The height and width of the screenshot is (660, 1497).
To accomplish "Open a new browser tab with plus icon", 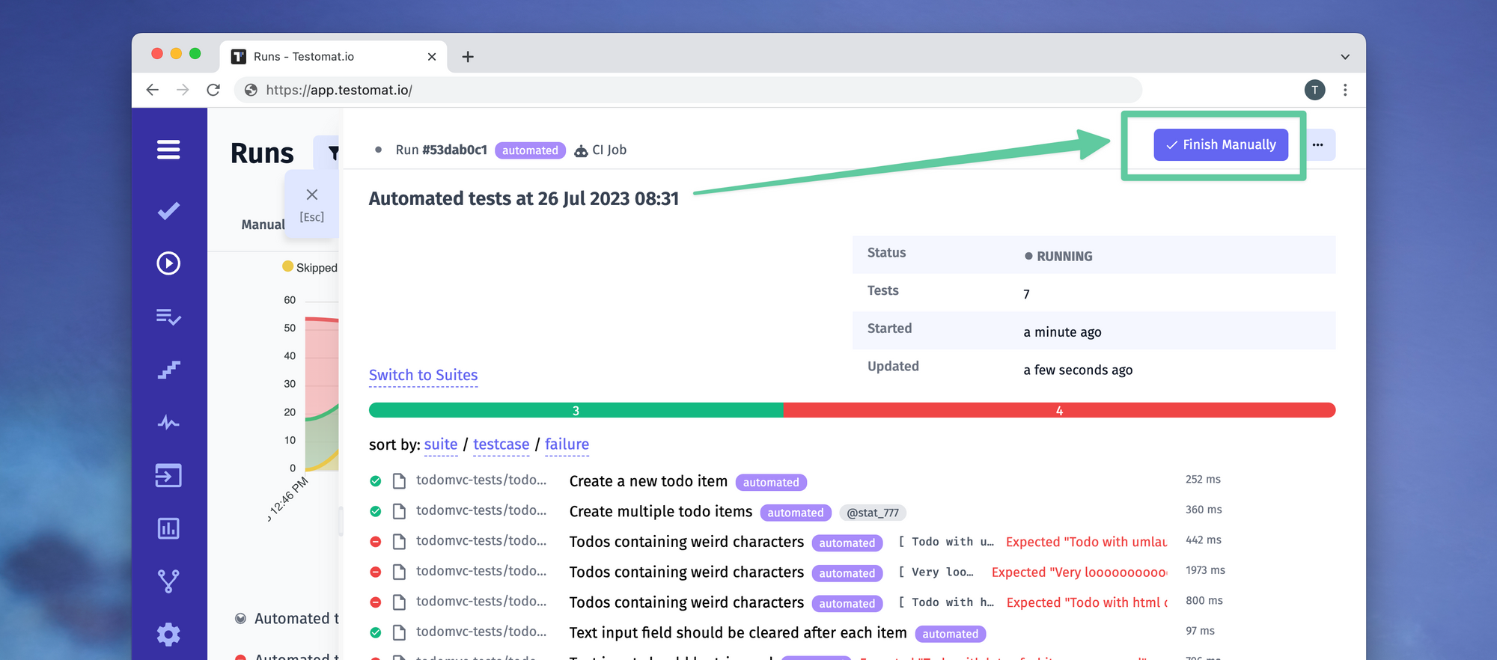I will coord(468,57).
